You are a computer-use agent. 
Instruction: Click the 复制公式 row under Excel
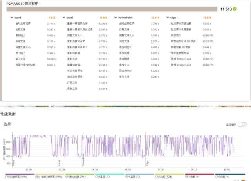(x=87, y=59)
